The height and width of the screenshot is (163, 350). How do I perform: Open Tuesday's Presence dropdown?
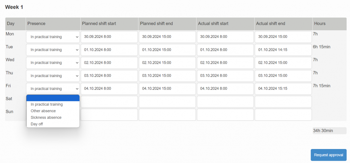53,50
